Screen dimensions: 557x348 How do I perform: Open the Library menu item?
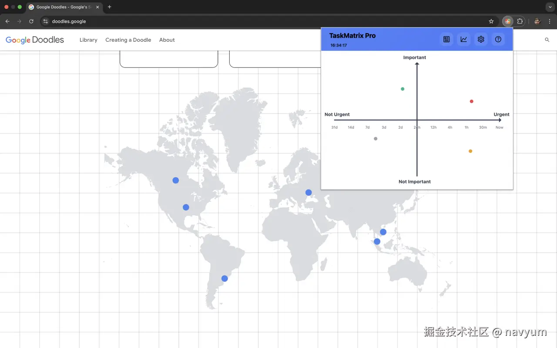88,40
